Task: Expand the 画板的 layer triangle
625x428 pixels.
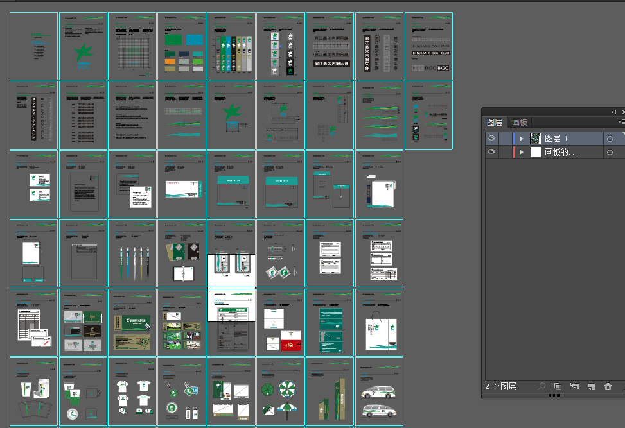Action: [522, 152]
